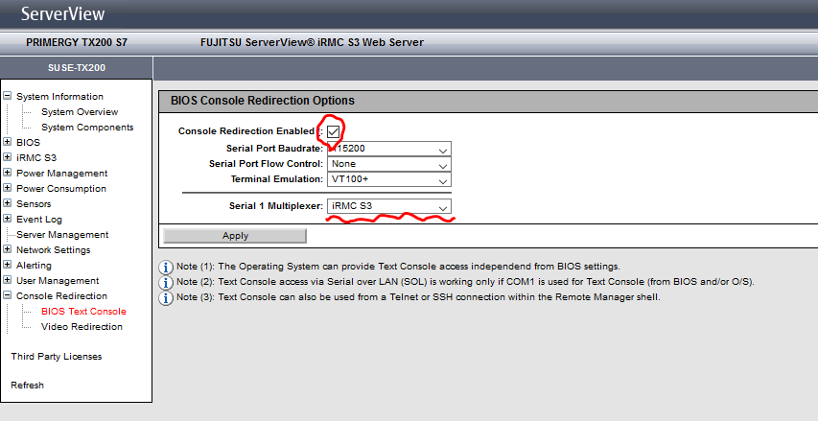The height and width of the screenshot is (421, 818).
Task: Open Video Redirection page
Action: click(x=82, y=327)
